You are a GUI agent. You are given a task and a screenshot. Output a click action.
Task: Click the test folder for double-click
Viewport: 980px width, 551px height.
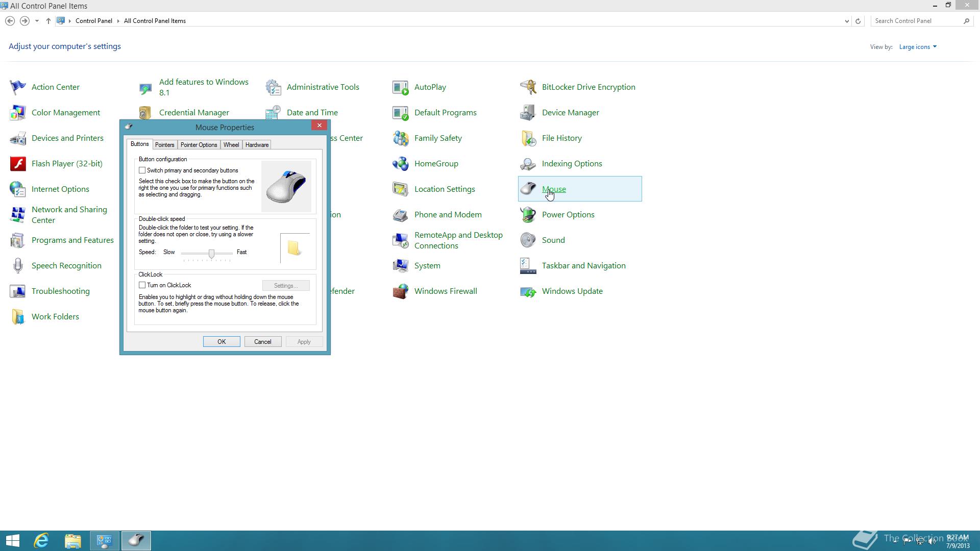pos(294,248)
